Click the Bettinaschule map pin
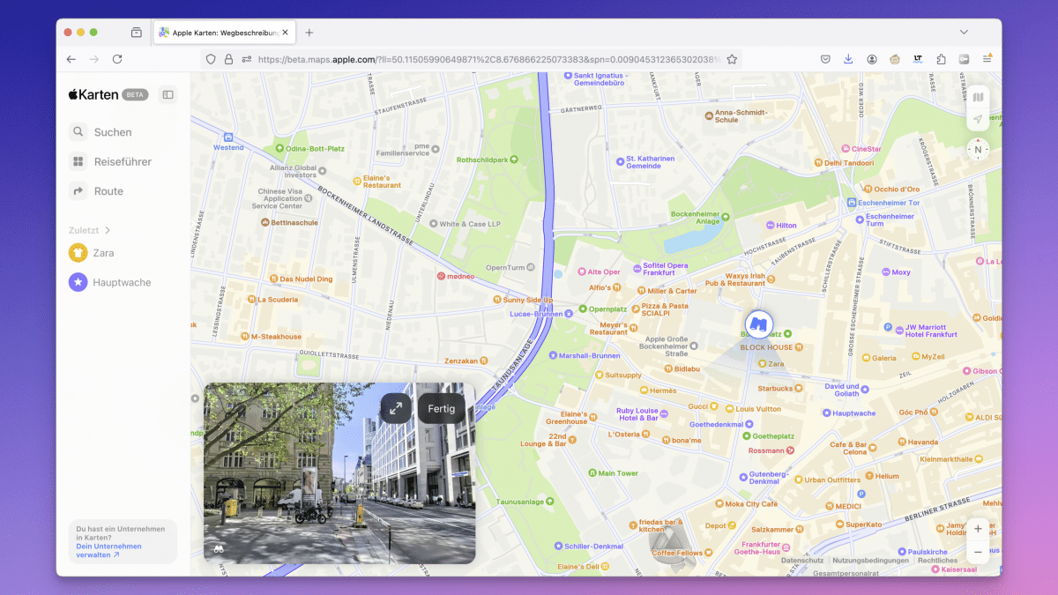 pyautogui.click(x=264, y=222)
